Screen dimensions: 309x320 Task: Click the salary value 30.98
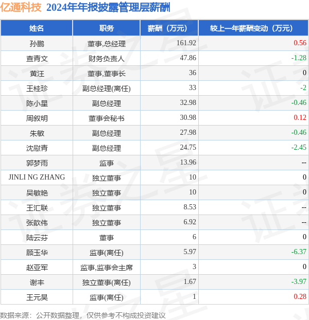pos(188,117)
